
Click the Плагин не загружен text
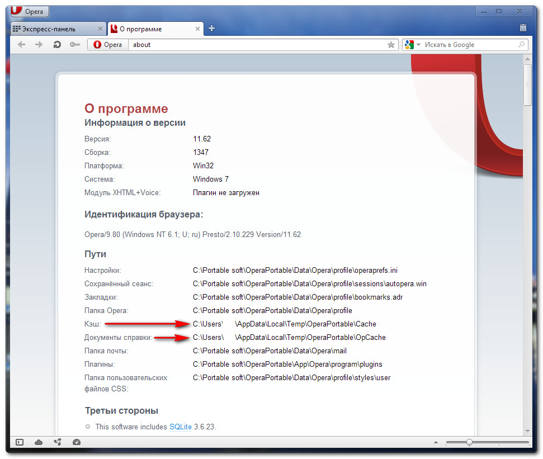click(226, 193)
